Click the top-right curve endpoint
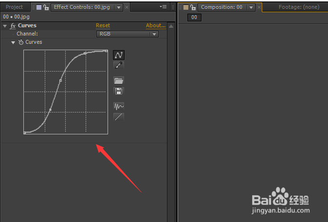 point(107,51)
